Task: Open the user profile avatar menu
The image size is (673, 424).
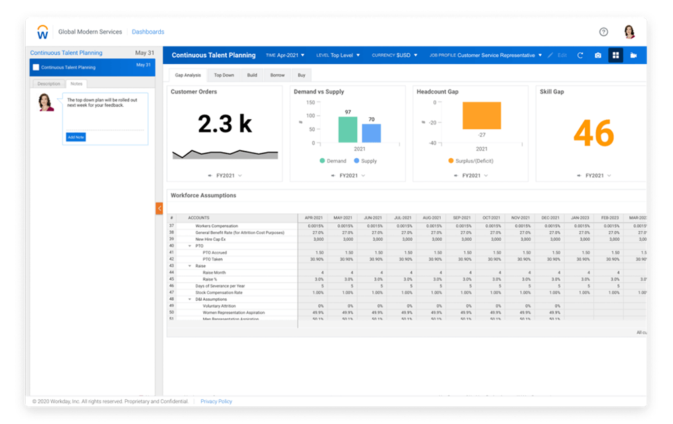Action: click(629, 32)
